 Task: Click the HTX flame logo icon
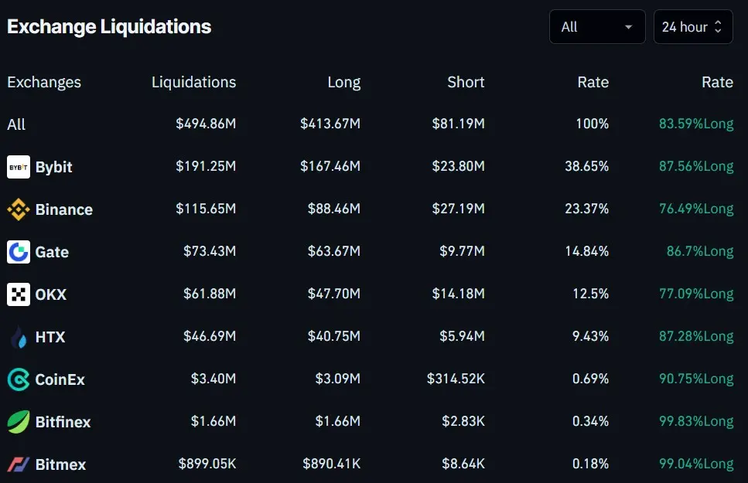point(19,337)
